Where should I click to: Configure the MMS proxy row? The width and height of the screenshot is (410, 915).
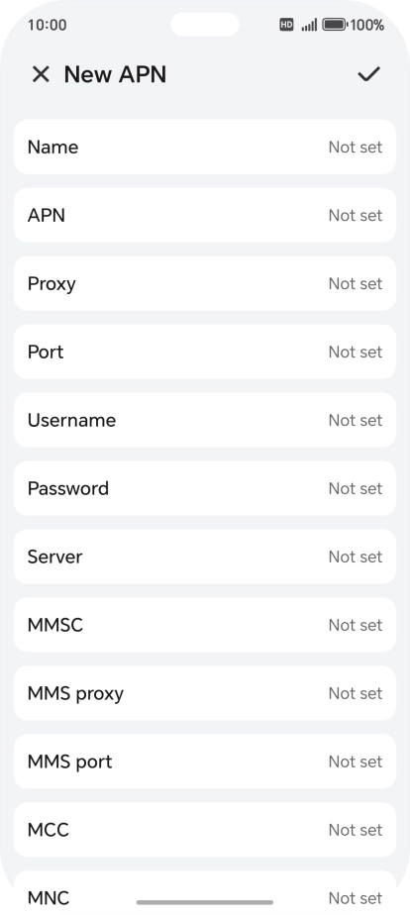pyautogui.click(x=205, y=693)
